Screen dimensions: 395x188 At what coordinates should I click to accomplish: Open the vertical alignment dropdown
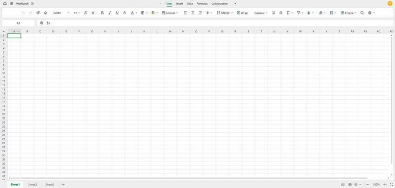(209, 13)
